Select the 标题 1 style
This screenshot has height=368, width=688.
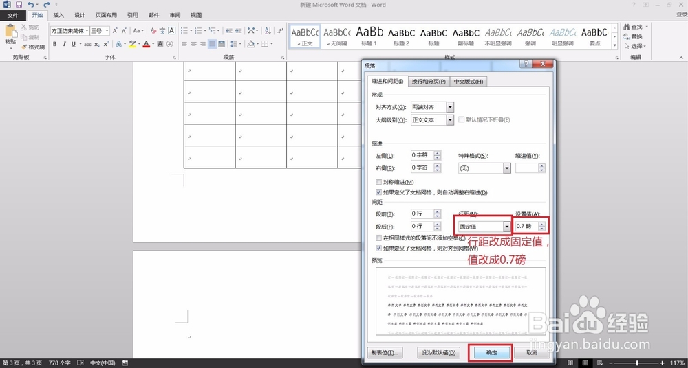(369, 35)
